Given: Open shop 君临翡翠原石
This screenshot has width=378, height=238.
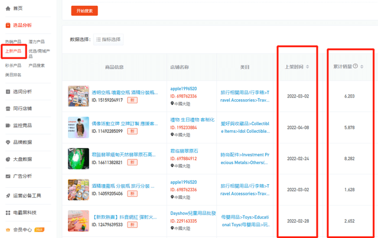Looking at the screenshot, I should pyautogui.click(x=184, y=151).
